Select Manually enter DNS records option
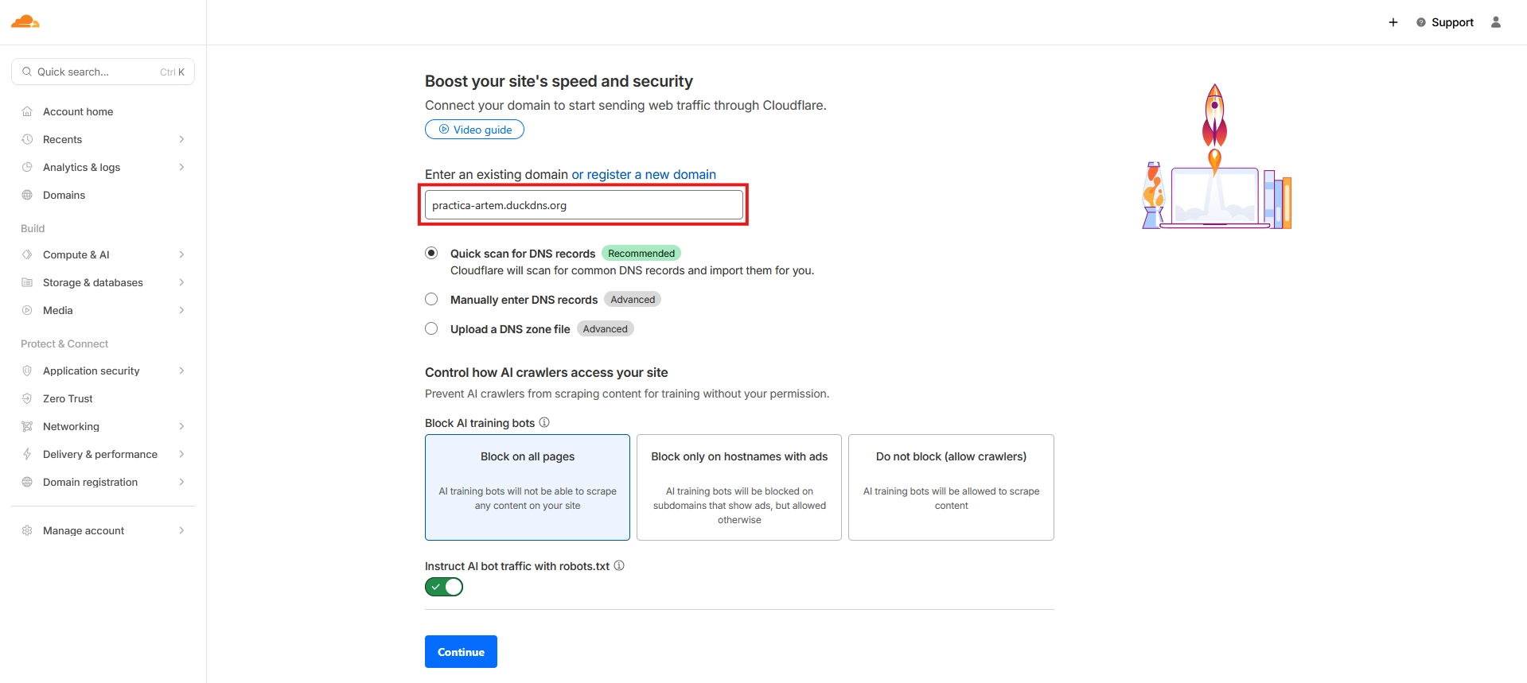The width and height of the screenshot is (1527, 683). 431,300
